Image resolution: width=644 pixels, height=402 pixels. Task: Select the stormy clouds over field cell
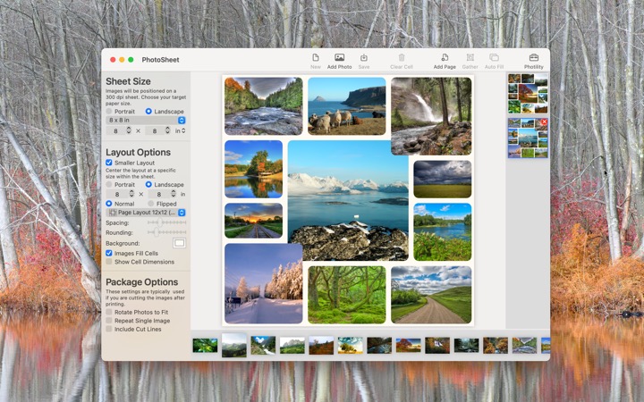coord(443,180)
